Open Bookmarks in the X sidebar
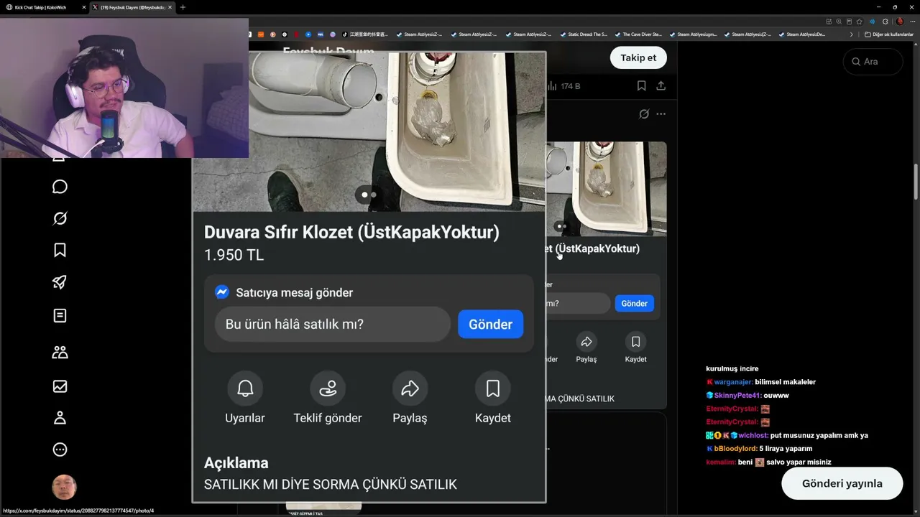This screenshot has width=920, height=517. coord(60,250)
